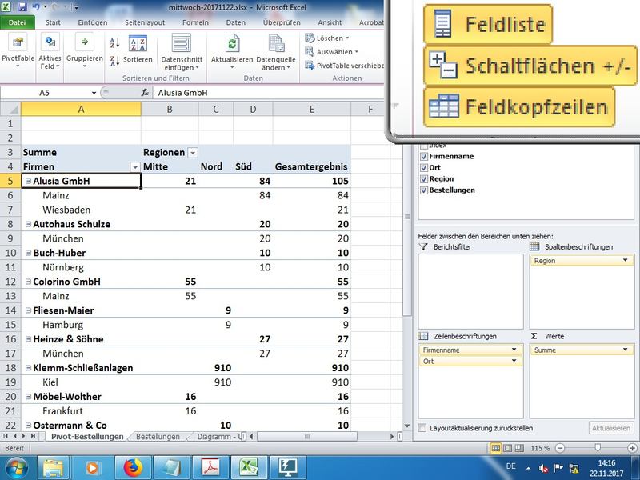Viewport: 640px width, 480px height.
Task: Collapse the Alusia GmbH group
Action: (x=28, y=182)
